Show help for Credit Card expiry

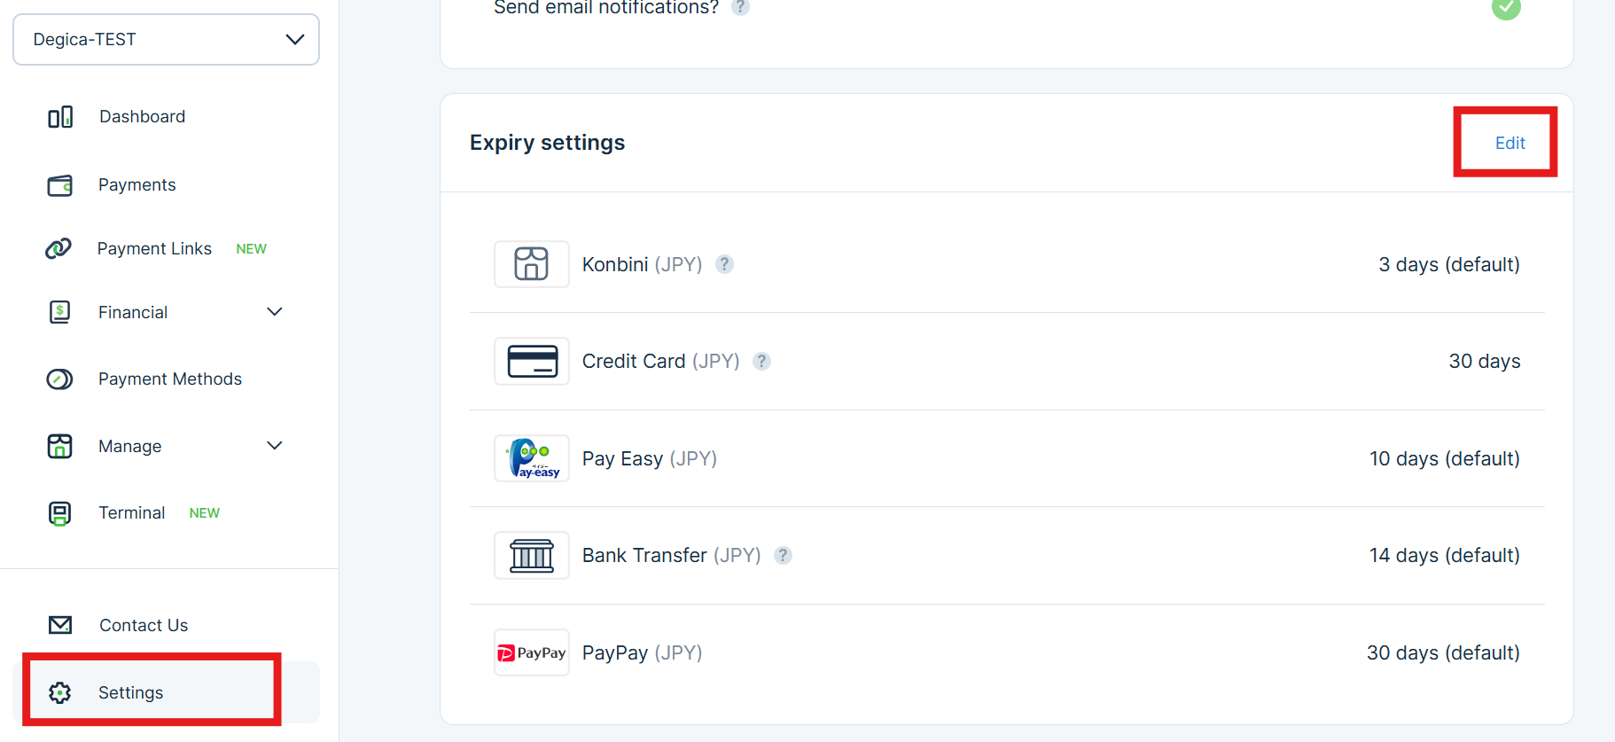[761, 362]
